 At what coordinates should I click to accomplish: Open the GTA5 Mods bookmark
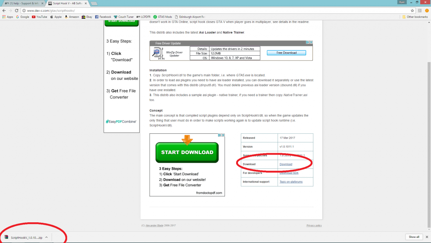[163, 17]
